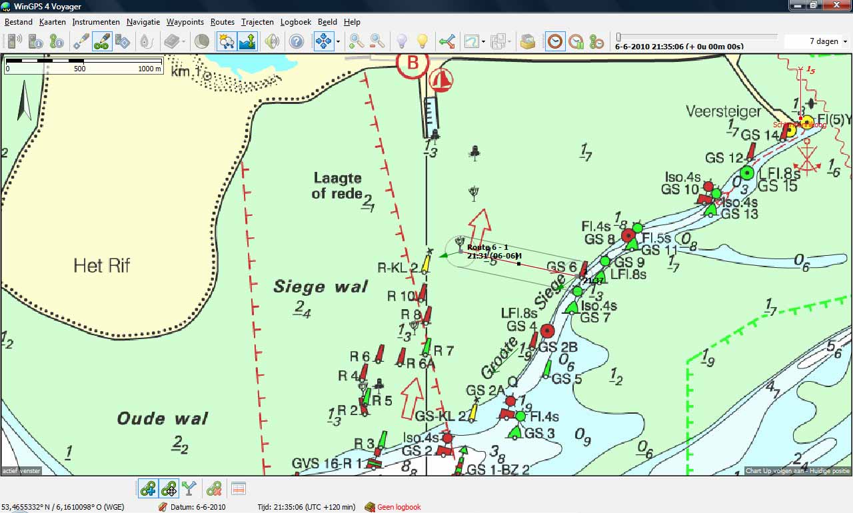Toggle the tide water level overlay button

tap(248, 41)
